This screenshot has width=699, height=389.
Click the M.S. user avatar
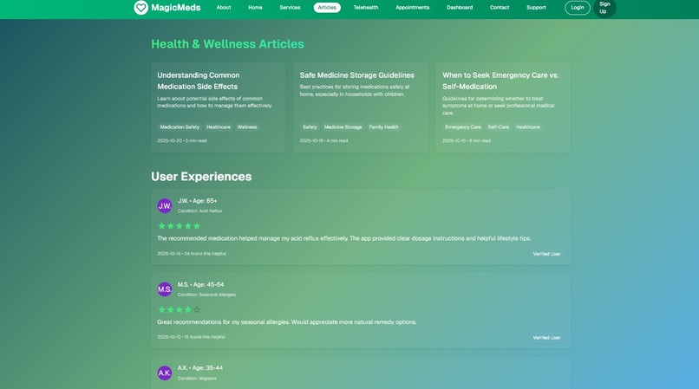point(165,289)
